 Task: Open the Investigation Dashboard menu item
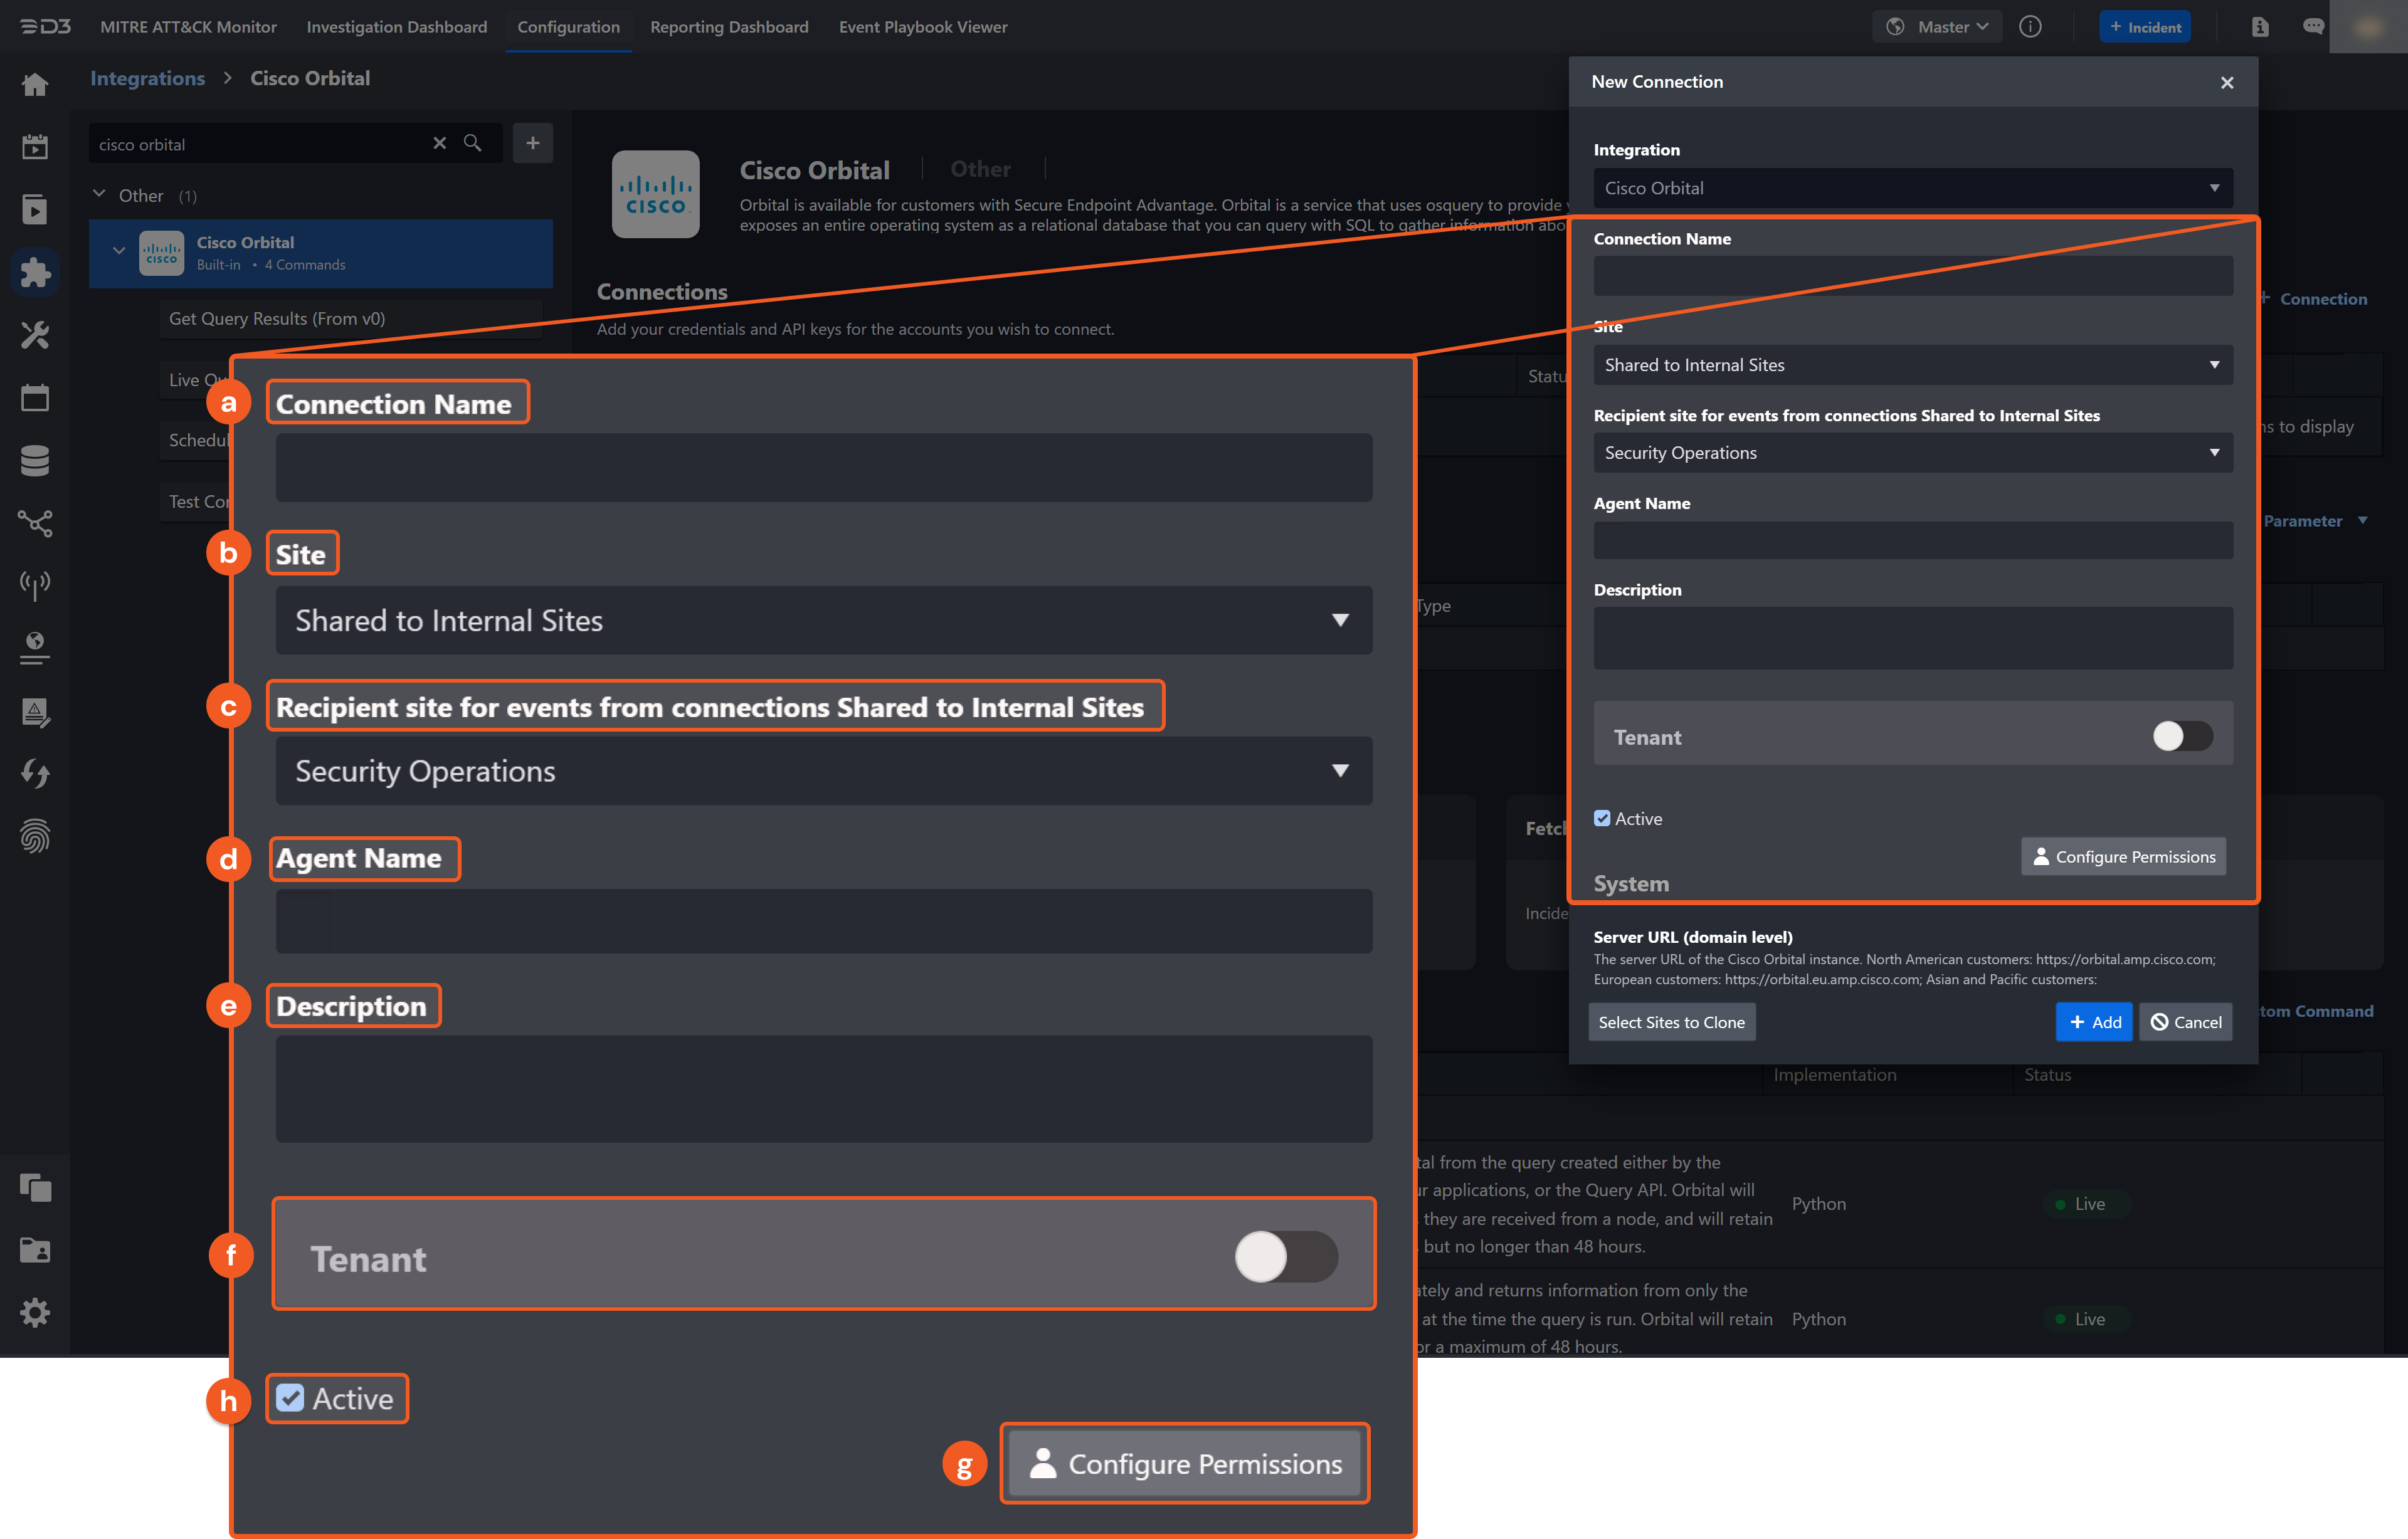(396, 27)
